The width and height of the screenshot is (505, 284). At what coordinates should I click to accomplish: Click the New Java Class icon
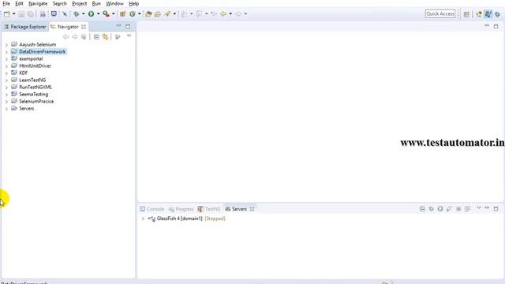point(133,14)
